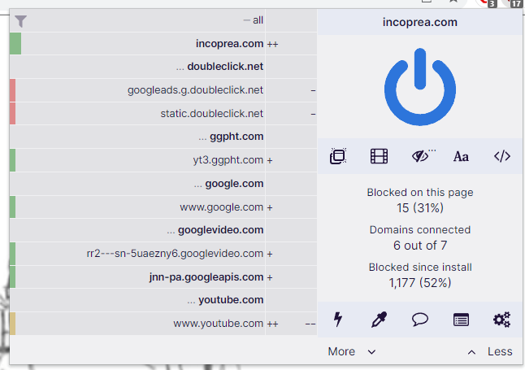This screenshot has height=370, width=525.
Task: Toggle the uBlock Origin power button
Action: 420,87
